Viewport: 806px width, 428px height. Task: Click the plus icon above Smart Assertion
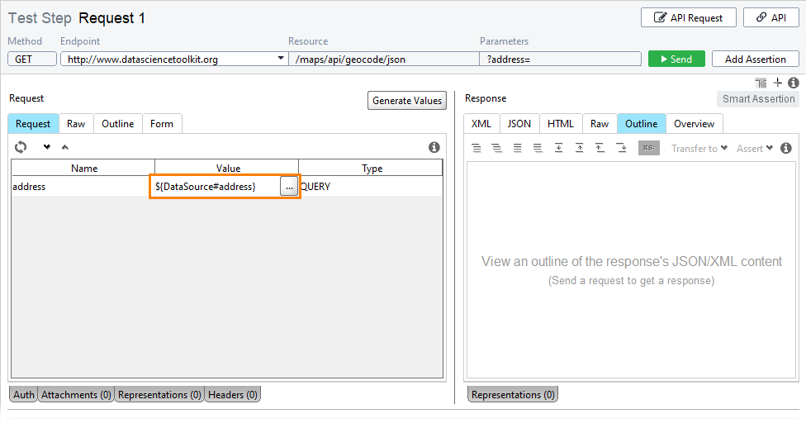778,83
